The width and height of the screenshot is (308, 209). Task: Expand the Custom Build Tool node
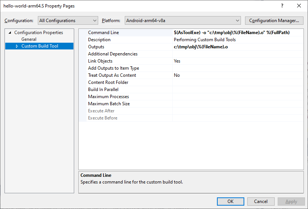pyautogui.click(x=17, y=46)
